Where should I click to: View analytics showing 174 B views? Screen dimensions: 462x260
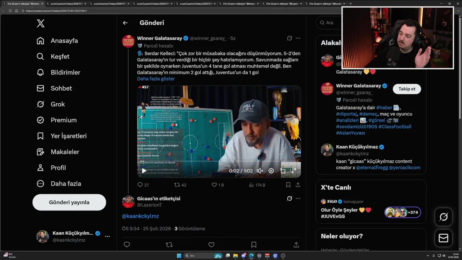tap(257, 185)
